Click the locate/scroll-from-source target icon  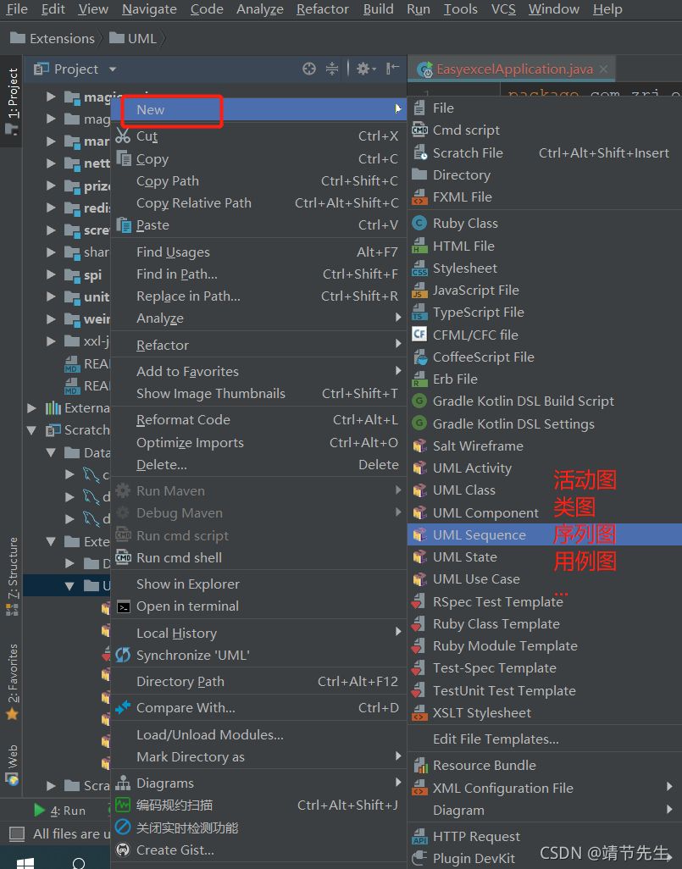pos(309,69)
